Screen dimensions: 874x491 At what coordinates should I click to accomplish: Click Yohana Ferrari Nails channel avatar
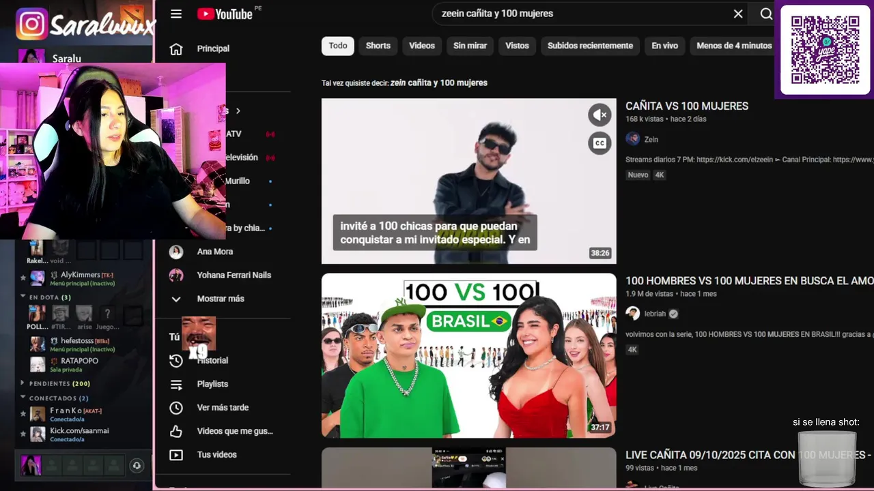tap(176, 275)
